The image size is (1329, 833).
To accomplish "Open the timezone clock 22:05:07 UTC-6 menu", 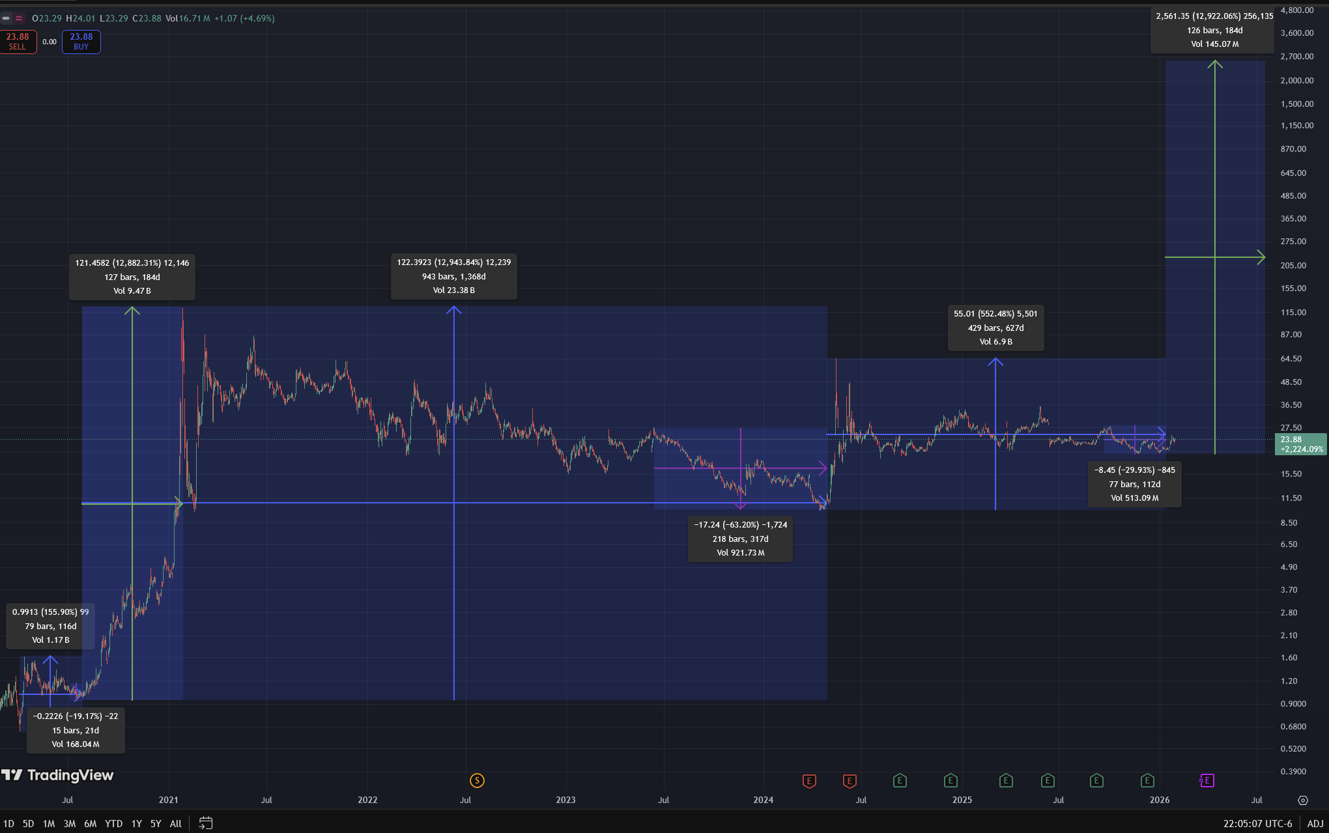I will pos(1257,823).
